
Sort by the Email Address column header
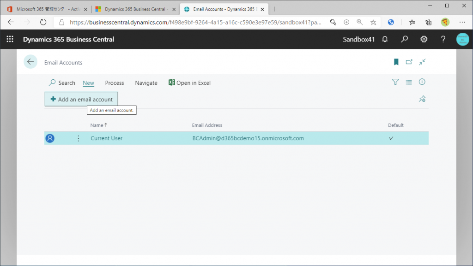click(x=207, y=125)
